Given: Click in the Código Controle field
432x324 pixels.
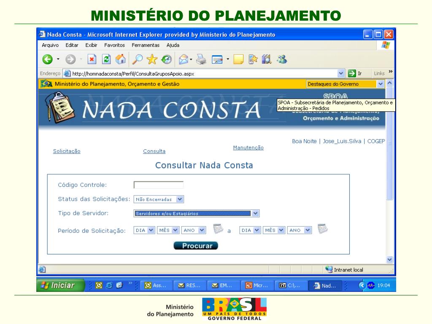Looking at the screenshot, I should click(159, 185).
